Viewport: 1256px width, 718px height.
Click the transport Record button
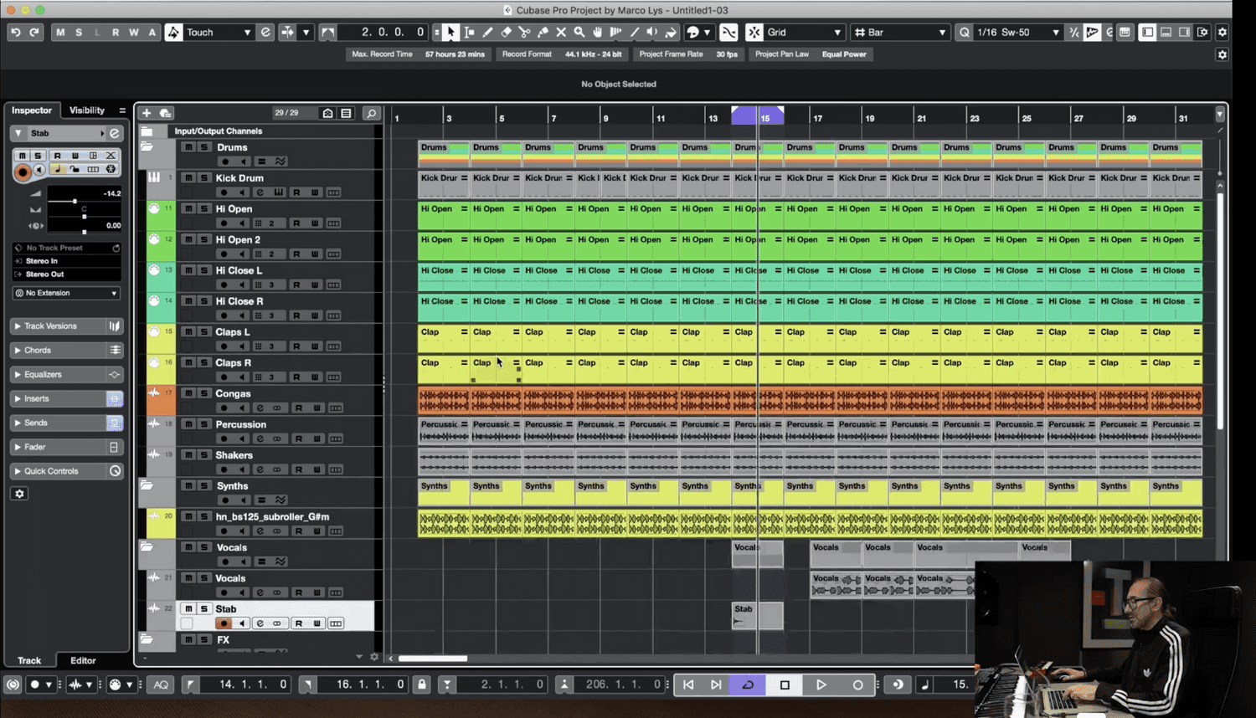tap(857, 685)
